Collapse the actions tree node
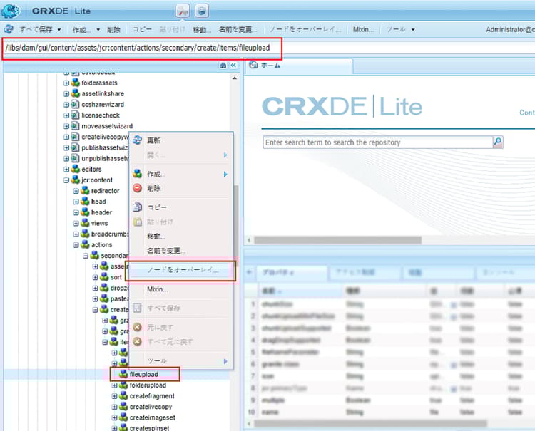This screenshot has width=535, height=431. 76,245
